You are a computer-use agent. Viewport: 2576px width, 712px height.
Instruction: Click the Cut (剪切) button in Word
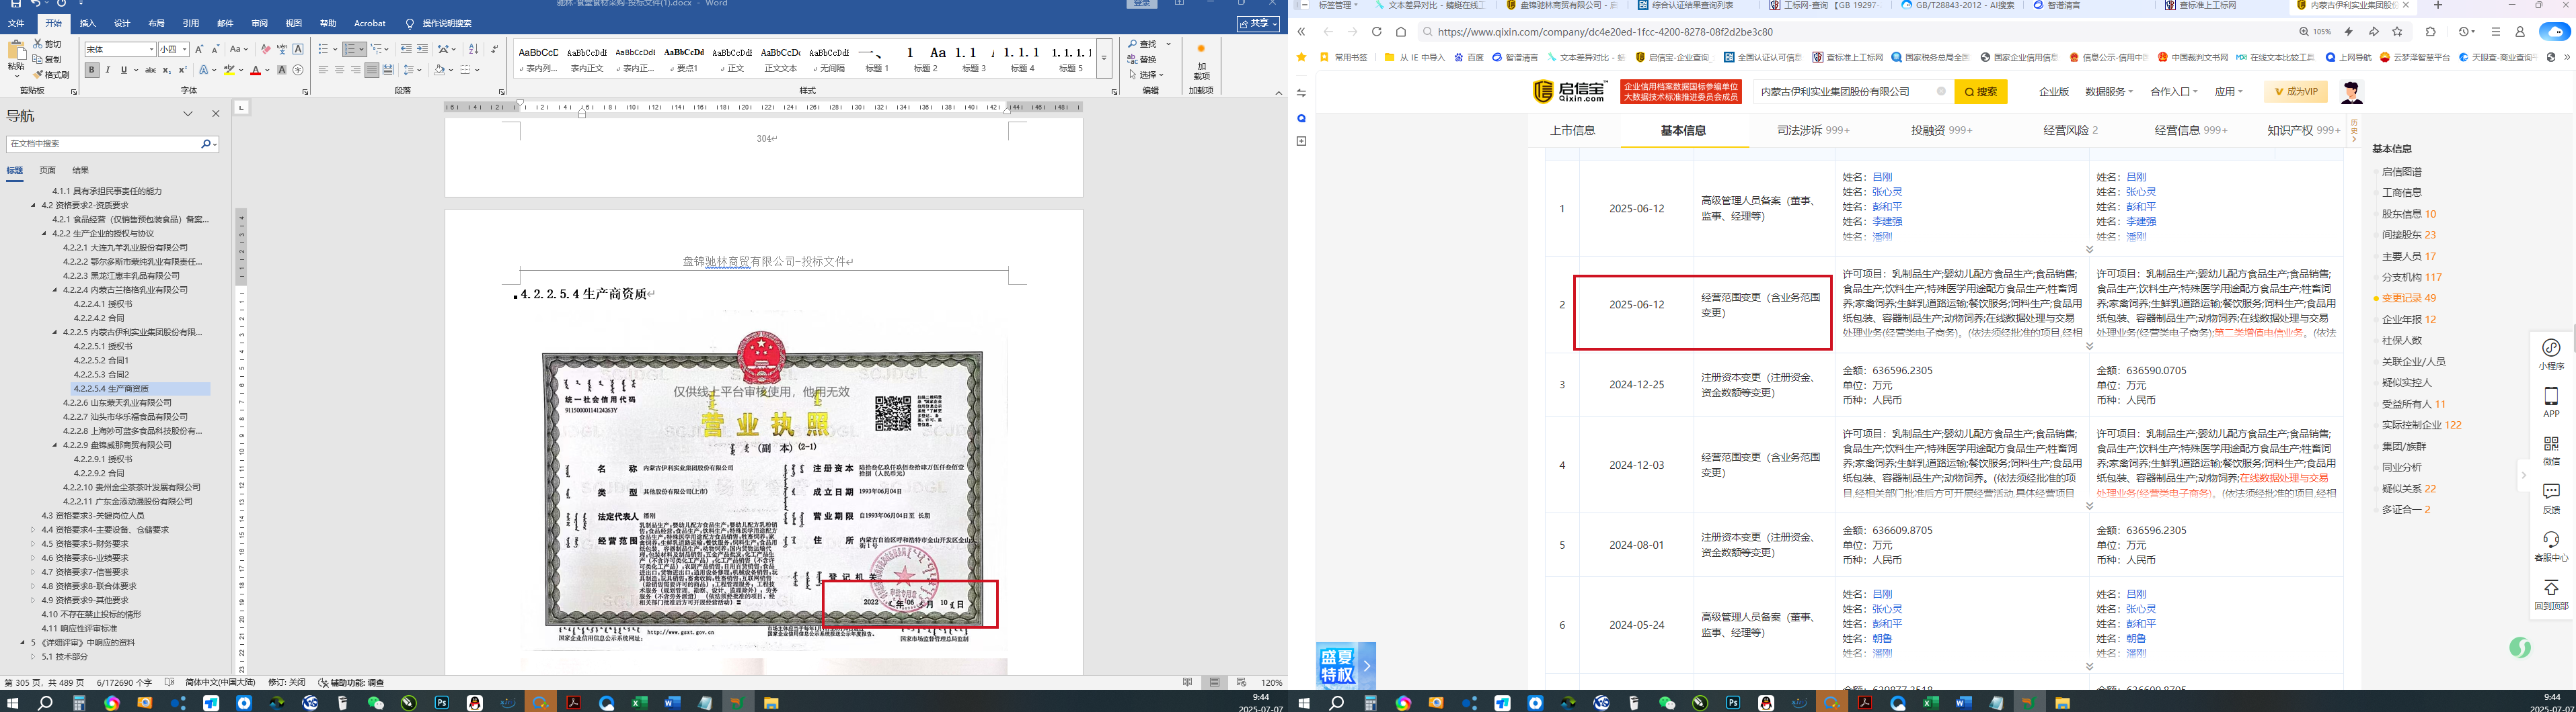tap(47, 44)
